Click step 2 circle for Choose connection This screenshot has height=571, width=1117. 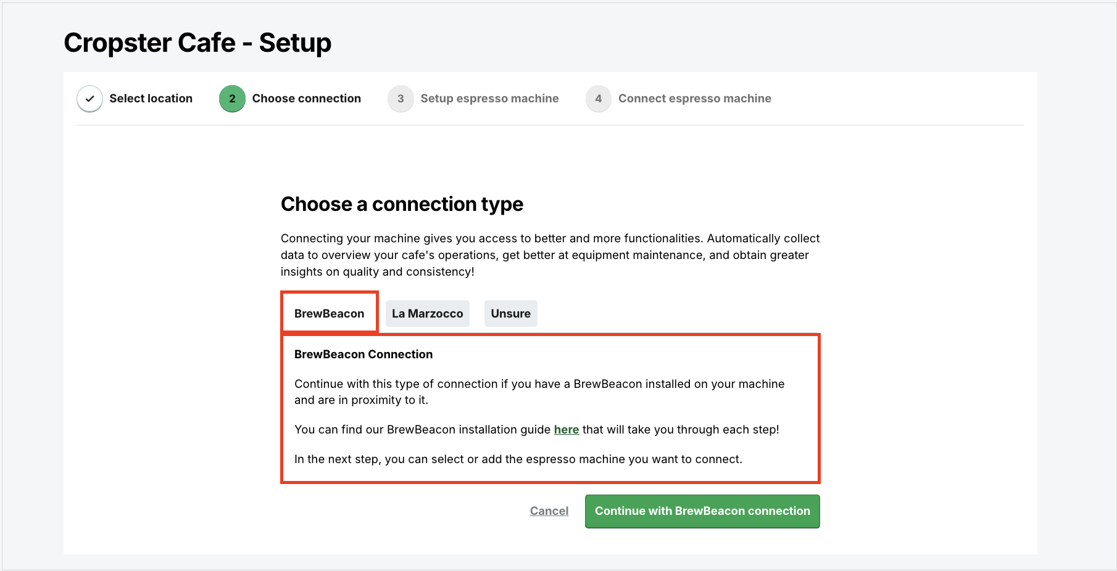232,99
